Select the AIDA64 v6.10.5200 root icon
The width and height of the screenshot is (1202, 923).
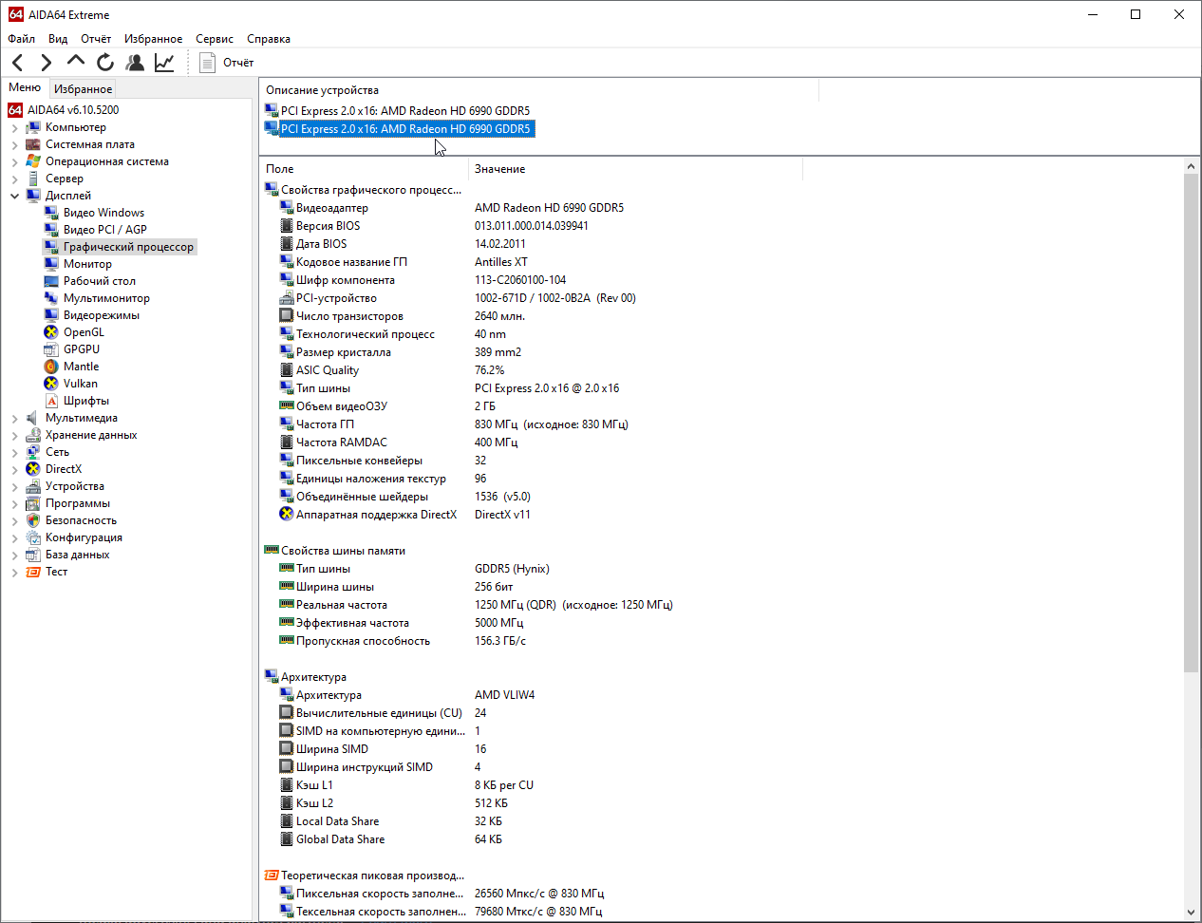(x=15, y=110)
